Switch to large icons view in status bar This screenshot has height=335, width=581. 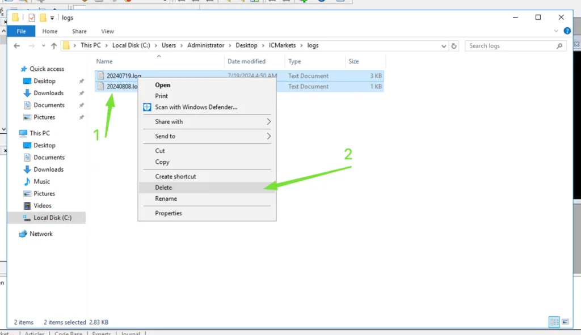tap(566, 322)
